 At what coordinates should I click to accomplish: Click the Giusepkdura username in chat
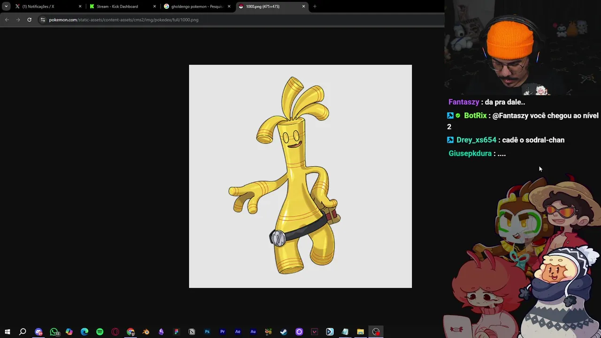point(470,154)
